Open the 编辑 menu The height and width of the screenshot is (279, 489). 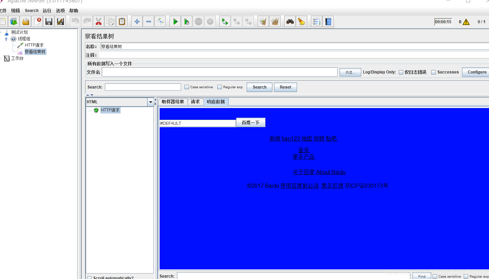[x=15, y=11]
